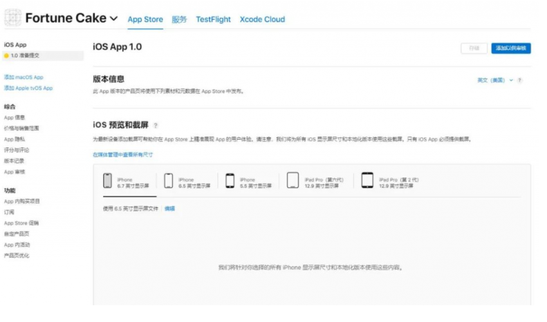Open the 英文 (美国) language dropdown
Screen dimensions: 547x322
(495, 80)
